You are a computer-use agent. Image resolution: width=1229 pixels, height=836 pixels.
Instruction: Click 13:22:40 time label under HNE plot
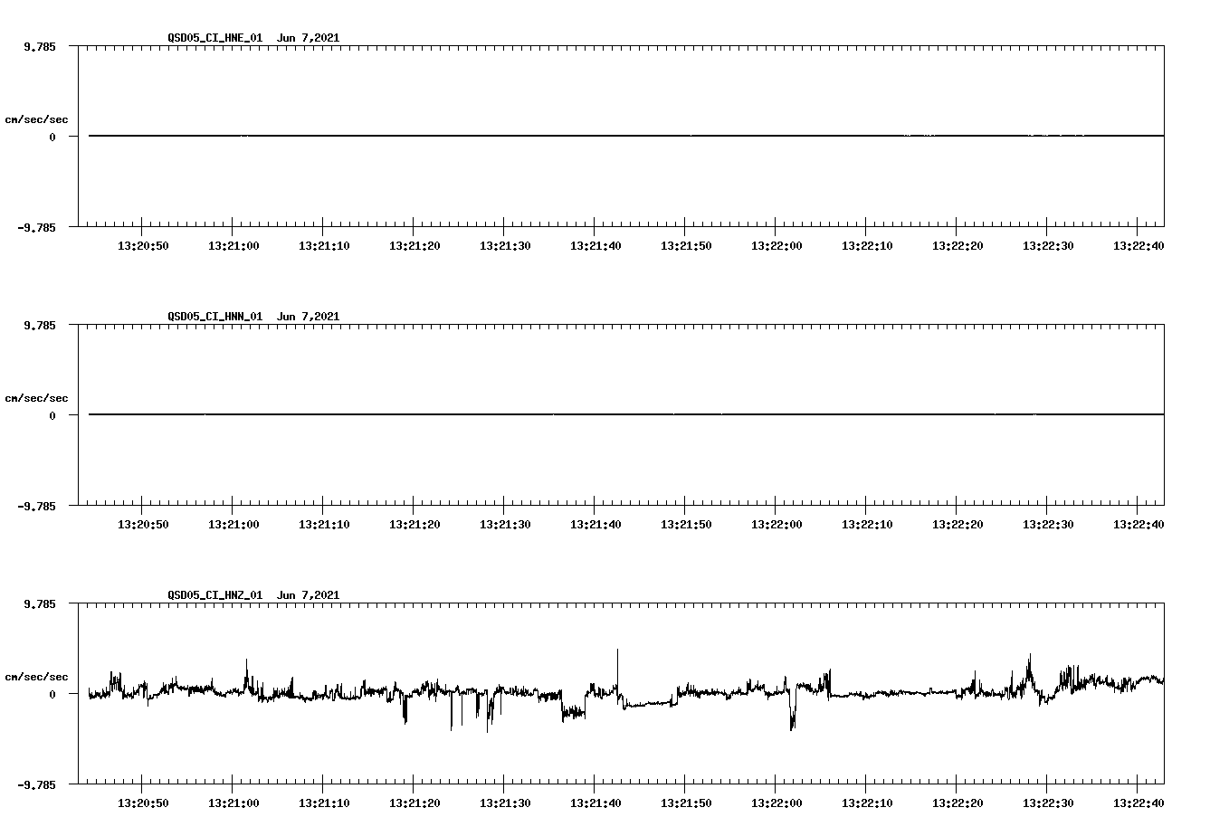(1138, 246)
